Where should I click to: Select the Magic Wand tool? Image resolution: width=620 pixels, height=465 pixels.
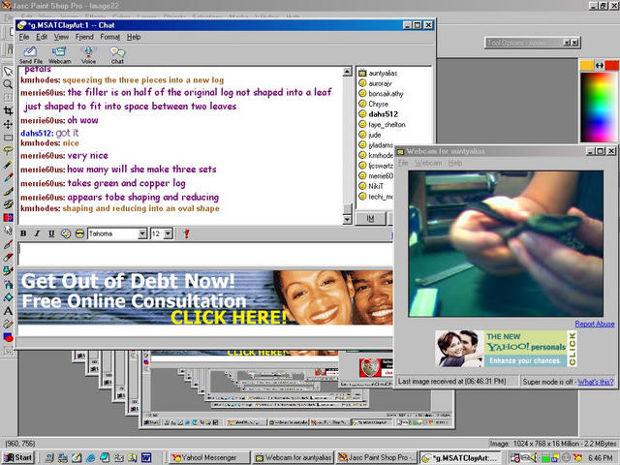tap(8, 164)
